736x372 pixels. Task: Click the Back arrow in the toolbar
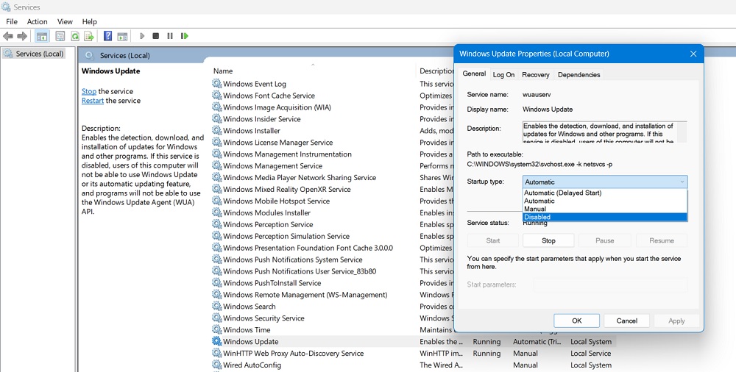tap(8, 36)
